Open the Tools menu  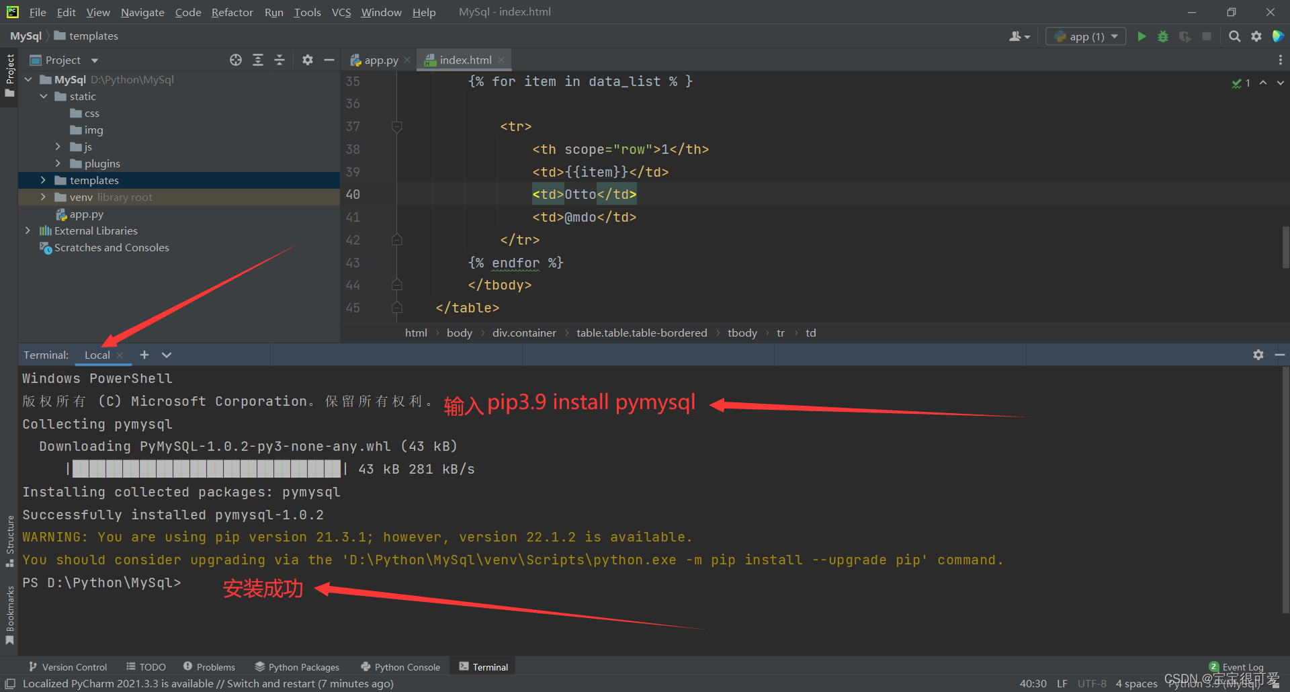pos(307,12)
